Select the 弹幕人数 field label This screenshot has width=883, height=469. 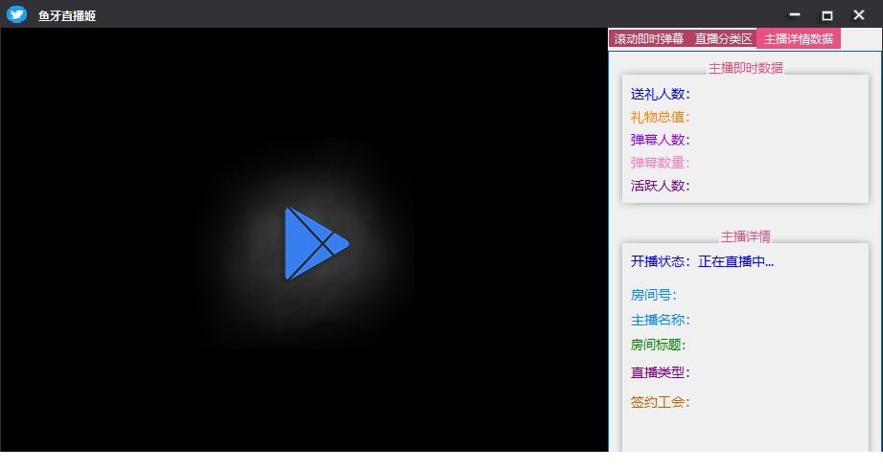click(x=660, y=140)
